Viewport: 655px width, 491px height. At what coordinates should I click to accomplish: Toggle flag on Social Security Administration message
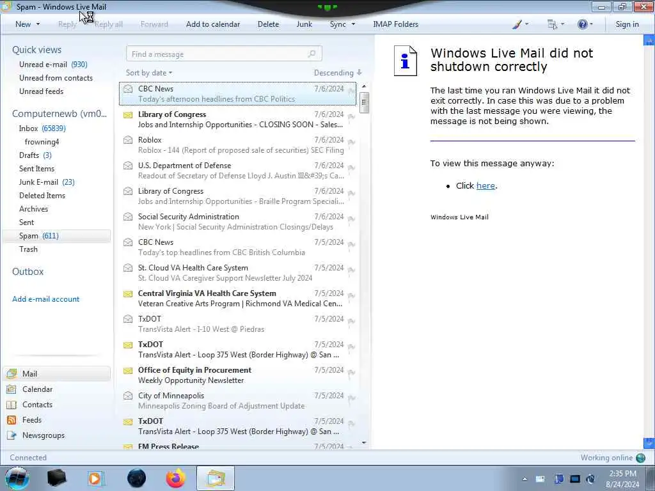[351, 219]
